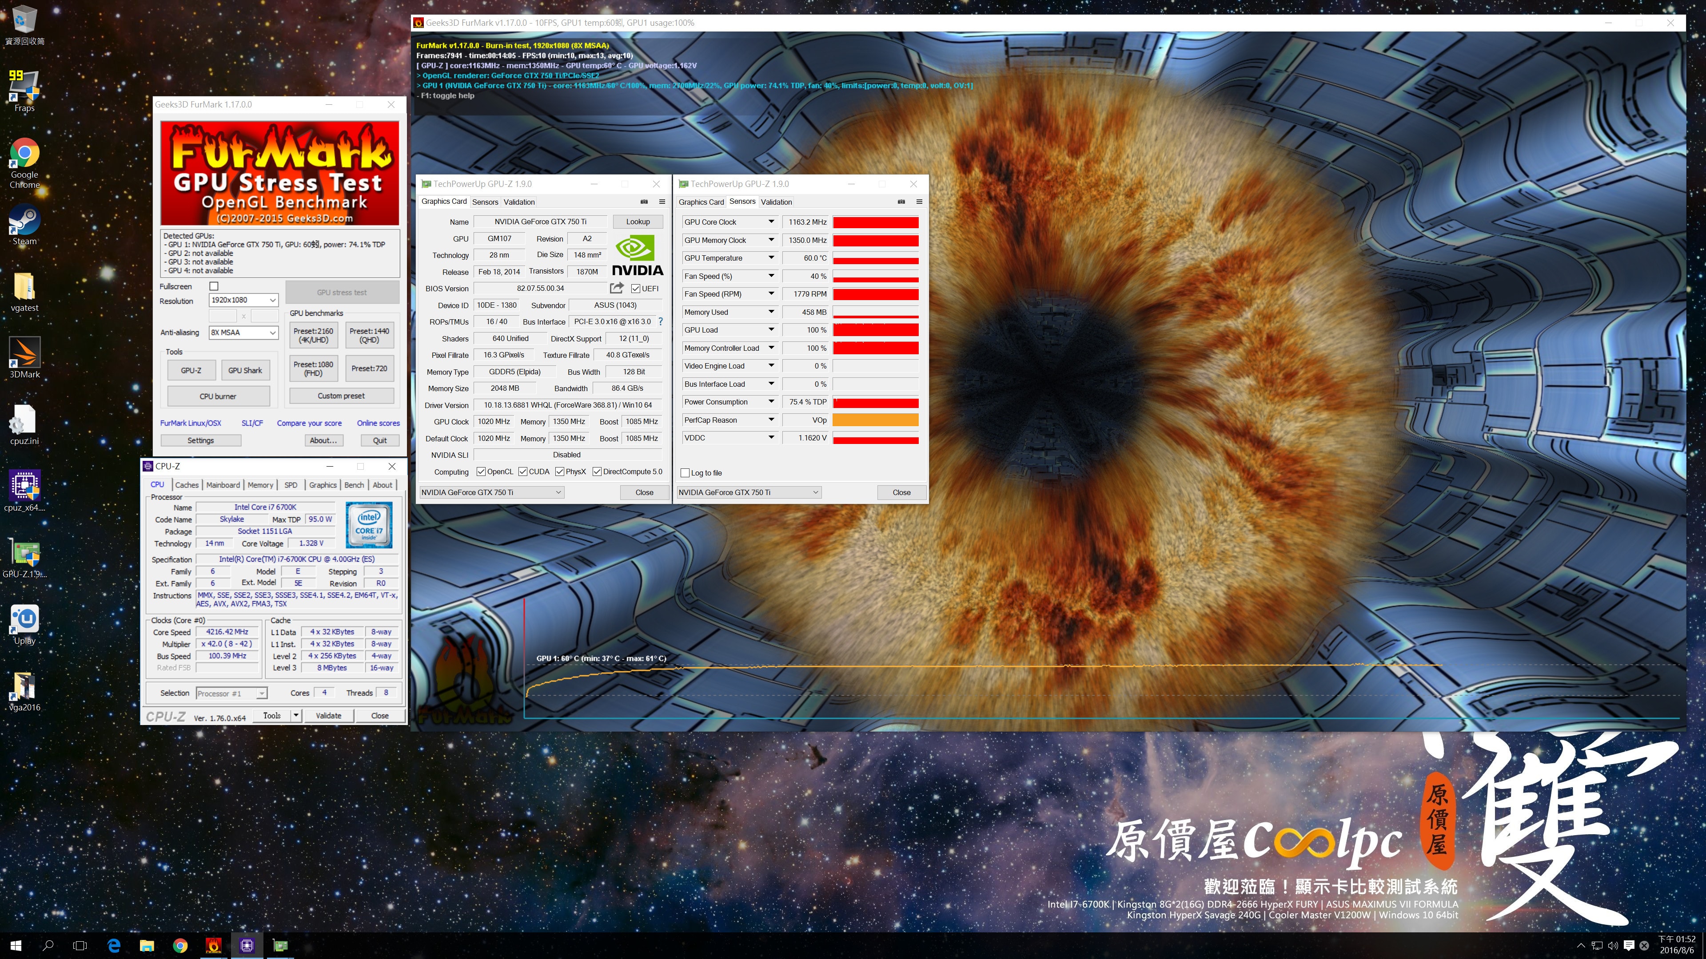Click the FurMark GPU Stress Test banner
Viewport: 1706px width, 959px height.
coord(279,174)
